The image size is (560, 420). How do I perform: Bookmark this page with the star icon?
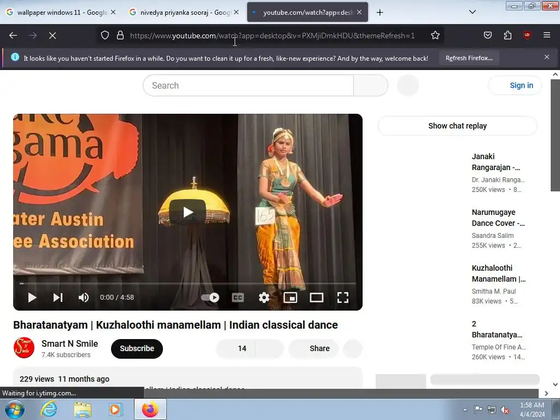[435, 35]
